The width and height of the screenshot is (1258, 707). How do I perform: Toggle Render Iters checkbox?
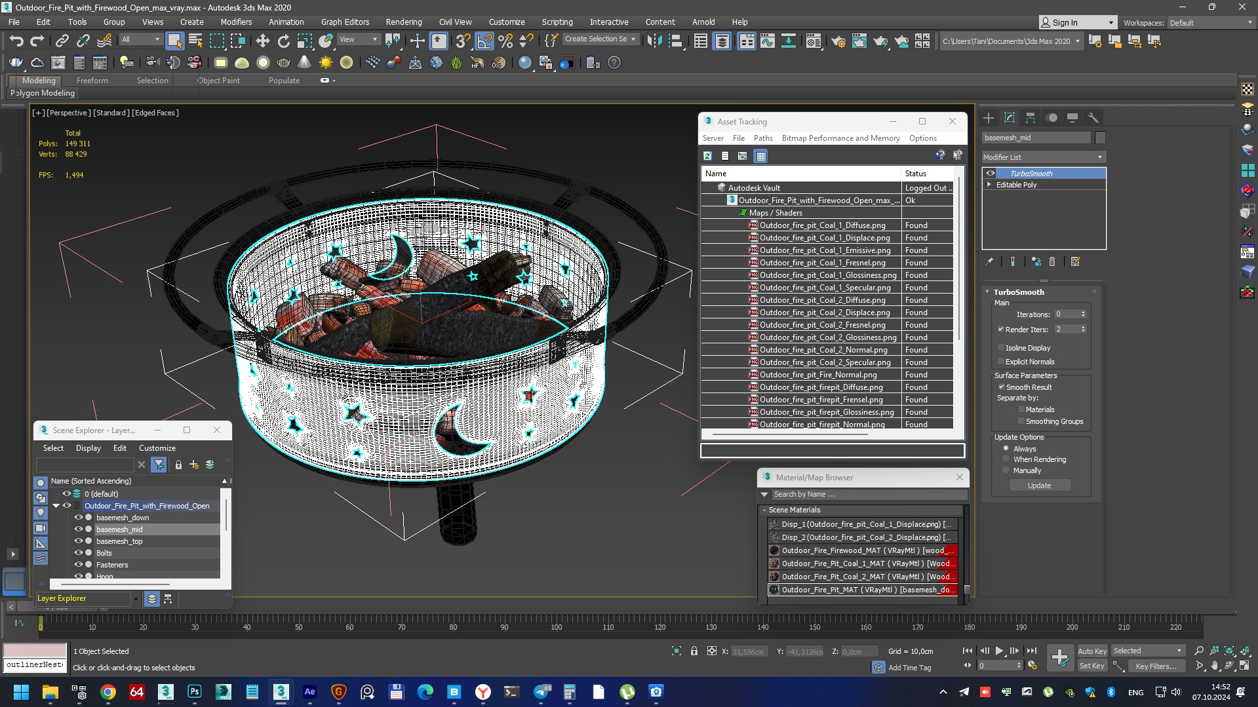point(1001,329)
